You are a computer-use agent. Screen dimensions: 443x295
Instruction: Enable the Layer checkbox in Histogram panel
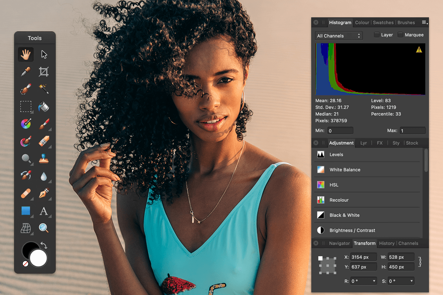pyautogui.click(x=377, y=35)
